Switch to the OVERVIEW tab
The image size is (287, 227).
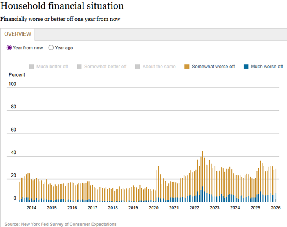(x=18, y=34)
